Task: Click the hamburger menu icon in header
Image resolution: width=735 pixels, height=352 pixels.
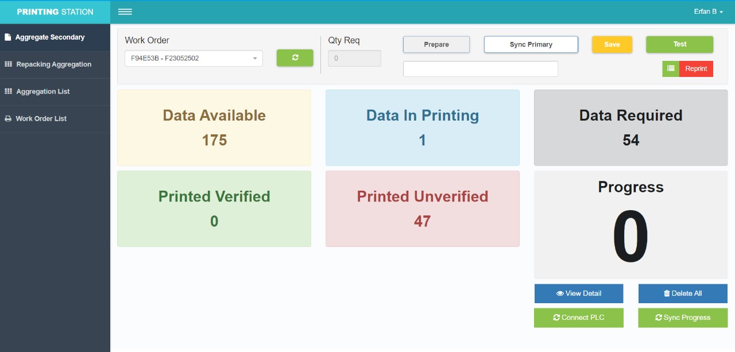Action: coord(125,11)
